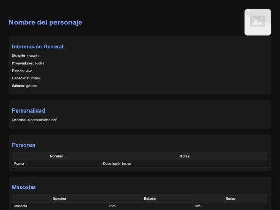280x210 pixels.
Task: Click the 'Notas' header in Mascotas table
Action: pyautogui.click(x=230, y=199)
